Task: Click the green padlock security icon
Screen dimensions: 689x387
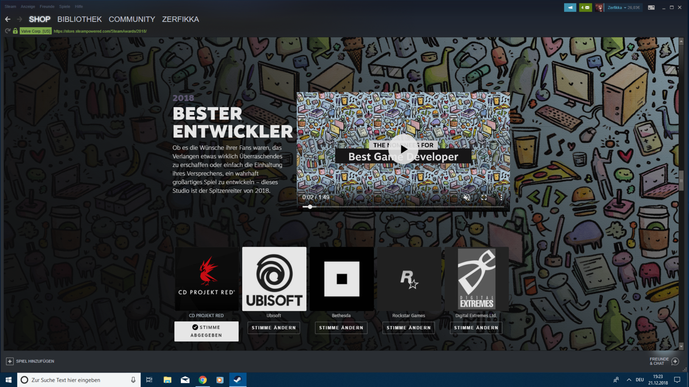Action: tap(15, 31)
